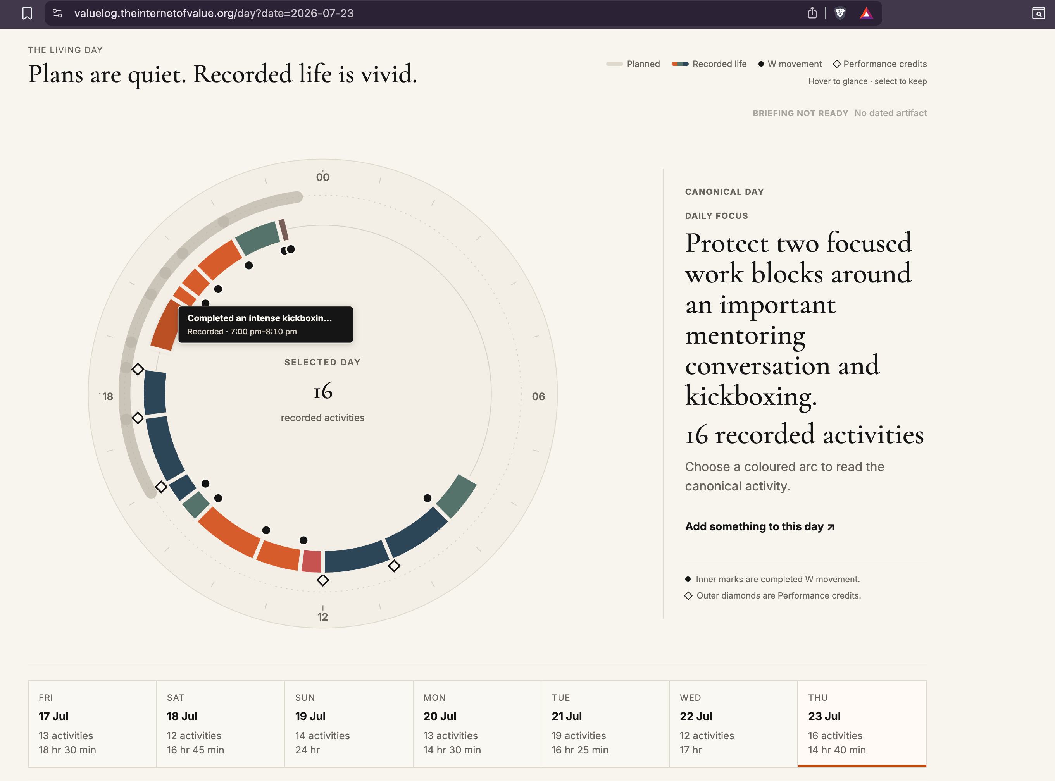Select the performance credit diamond near 12
This screenshot has height=781, width=1055.
pyautogui.click(x=322, y=580)
